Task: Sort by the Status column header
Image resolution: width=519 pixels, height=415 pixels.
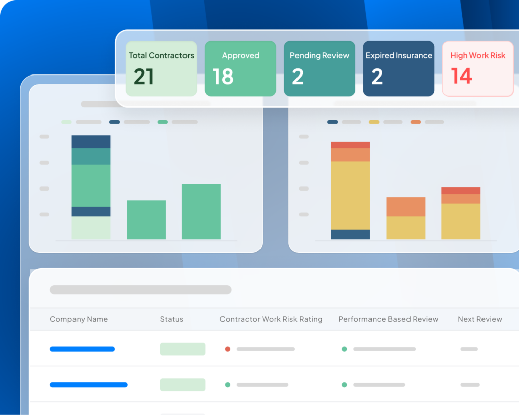Action: coord(171,319)
